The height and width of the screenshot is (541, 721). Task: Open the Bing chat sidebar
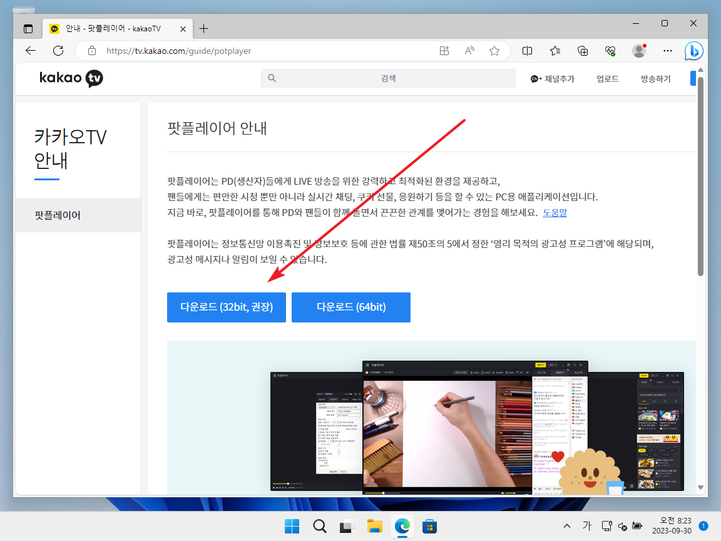pos(693,51)
